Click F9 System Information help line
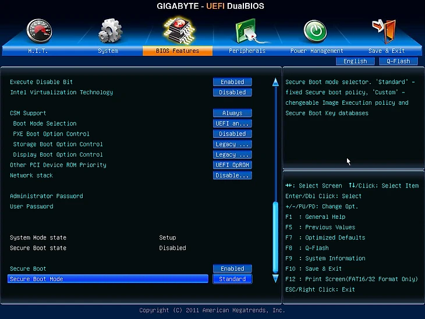The width and height of the screenshot is (425, 319). click(x=325, y=258)
